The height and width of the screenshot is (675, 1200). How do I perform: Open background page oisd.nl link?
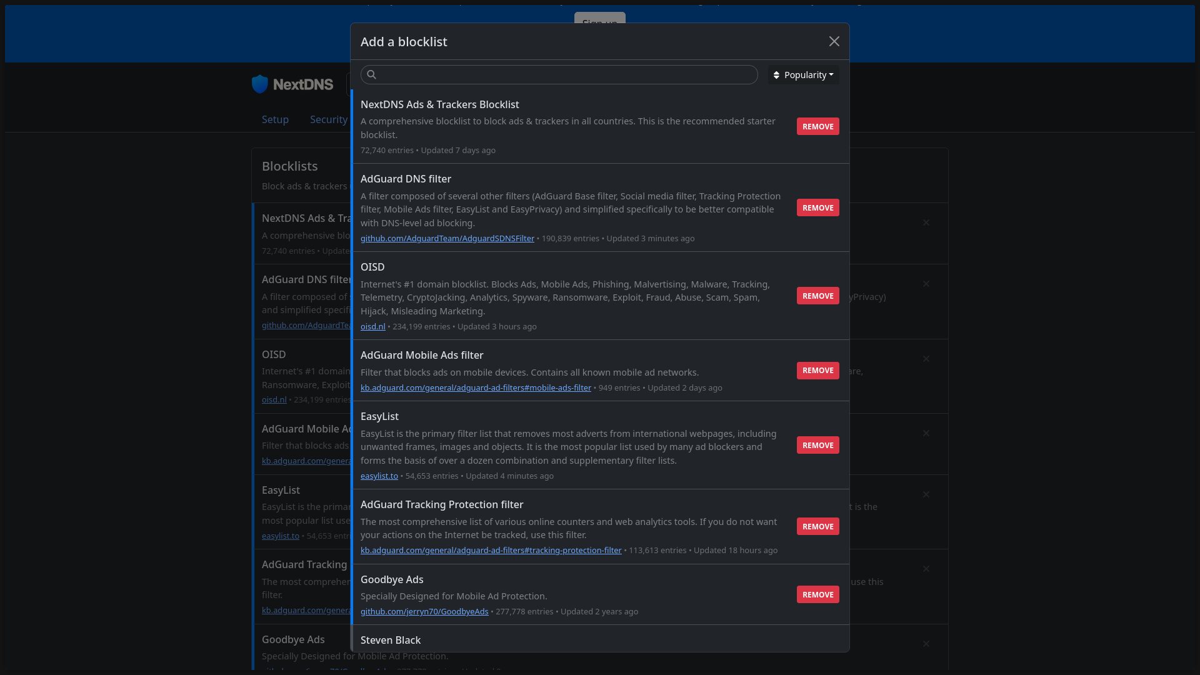coord(274,400)
